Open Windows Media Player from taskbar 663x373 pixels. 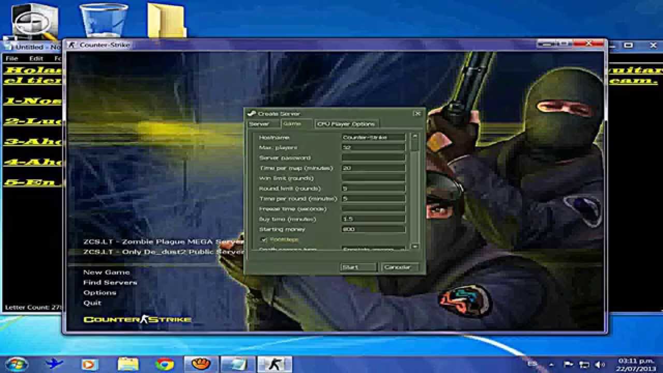[x=90, y=364]
